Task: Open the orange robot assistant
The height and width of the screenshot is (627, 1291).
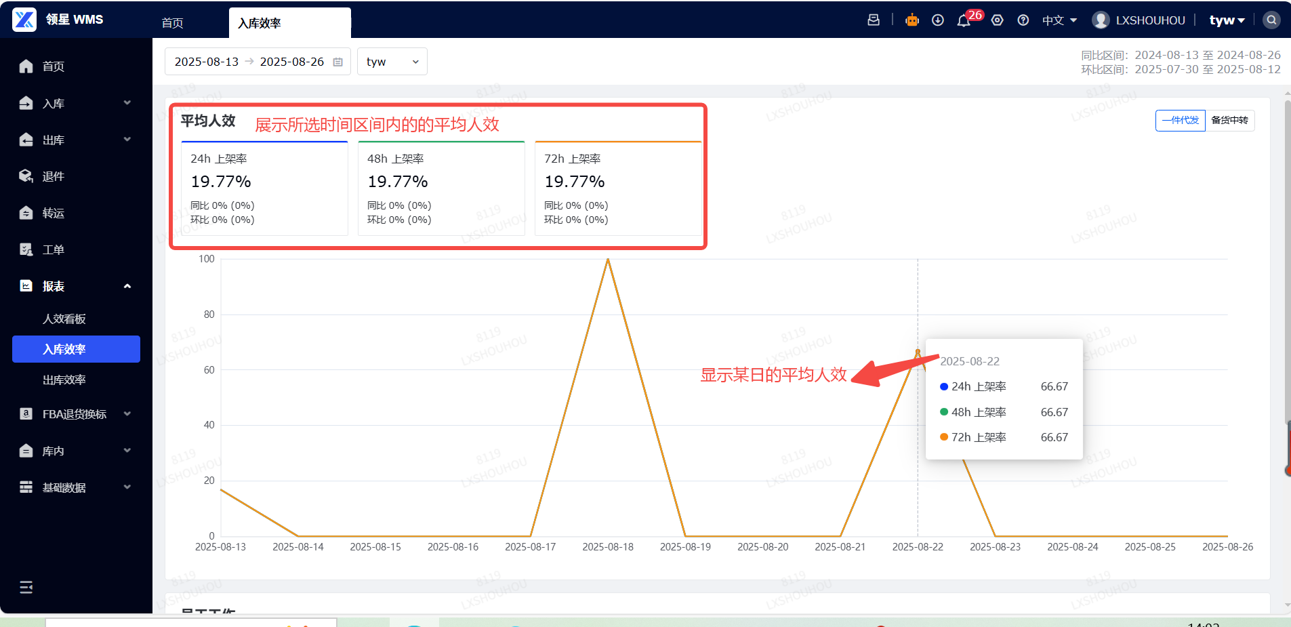Action: click(912, 20)
